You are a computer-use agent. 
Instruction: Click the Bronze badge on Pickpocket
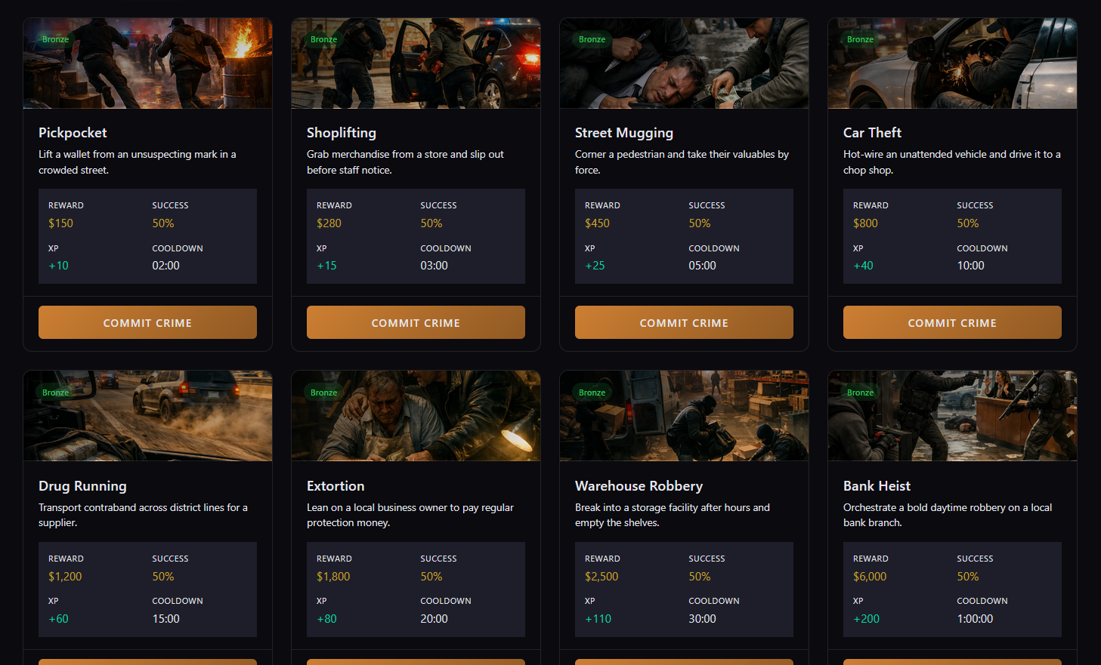[55, 39]
